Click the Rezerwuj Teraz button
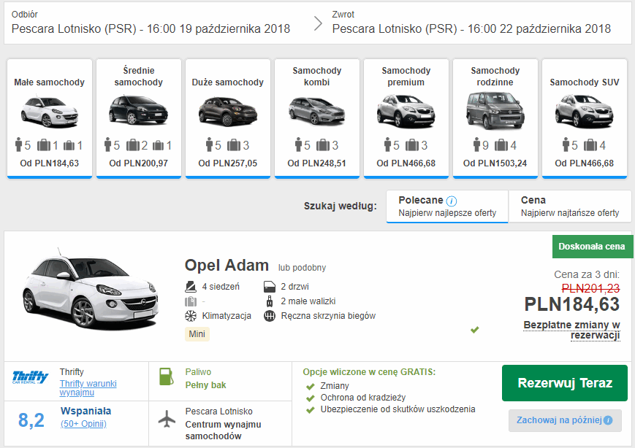635x448 pixels. pyautogui.click(x=565, y=383)
